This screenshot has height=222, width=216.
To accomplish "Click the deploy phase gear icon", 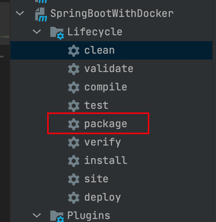I will (x=74, y=198).
